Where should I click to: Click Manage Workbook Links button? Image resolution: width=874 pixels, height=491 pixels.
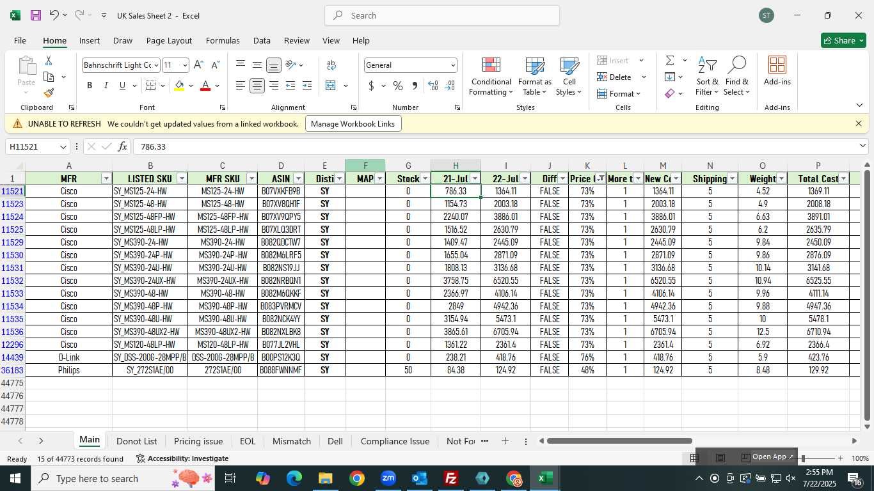pyautogui.click(x=353, y=123)
